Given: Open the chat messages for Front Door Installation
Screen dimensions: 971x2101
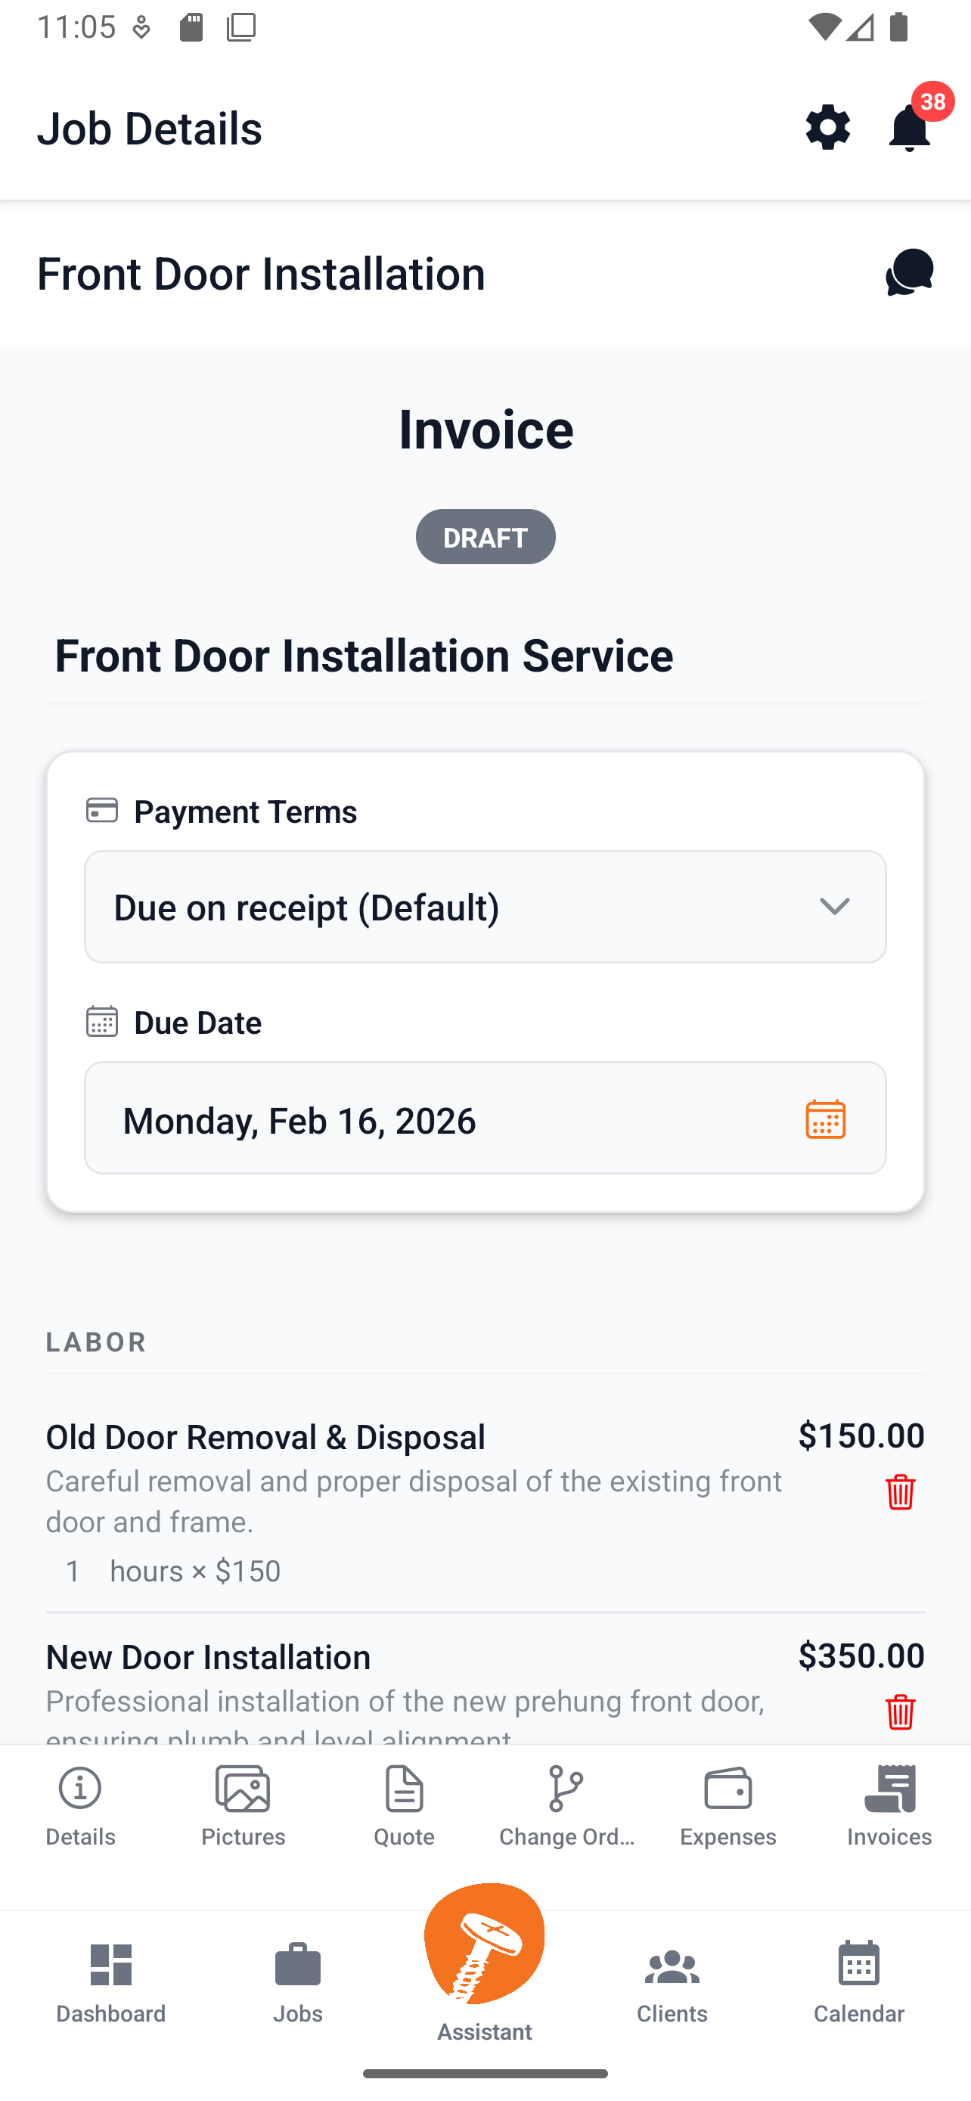Looking at the screenshot, I should (907, 273).
